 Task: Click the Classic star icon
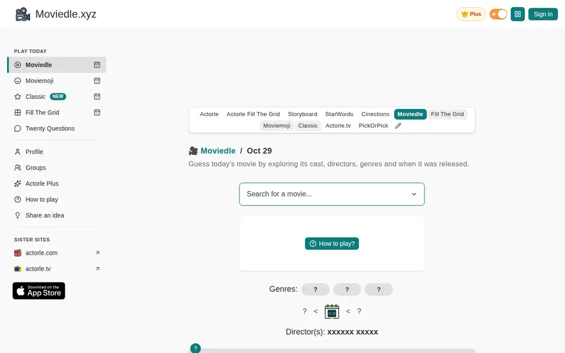pos(18,96)
